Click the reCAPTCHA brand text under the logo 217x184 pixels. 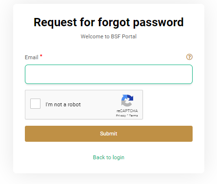pyautogui.click(x=127, y=111)
